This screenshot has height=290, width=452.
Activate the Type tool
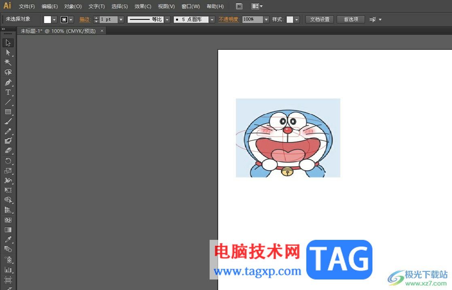coord(8,92)
